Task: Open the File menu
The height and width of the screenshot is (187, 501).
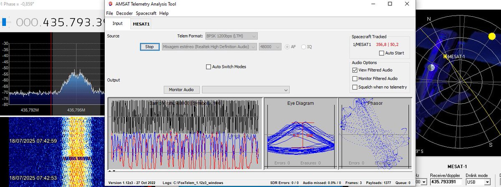Action: (x=109, y=13)
